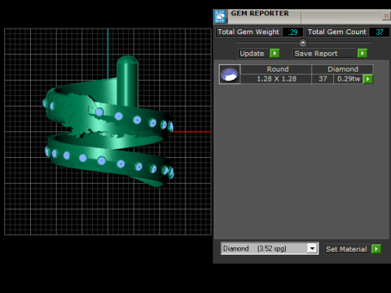The height and width of the screenshot is (293, 391).
Task: Click the Save Report button label
Action: pos(324,54)
